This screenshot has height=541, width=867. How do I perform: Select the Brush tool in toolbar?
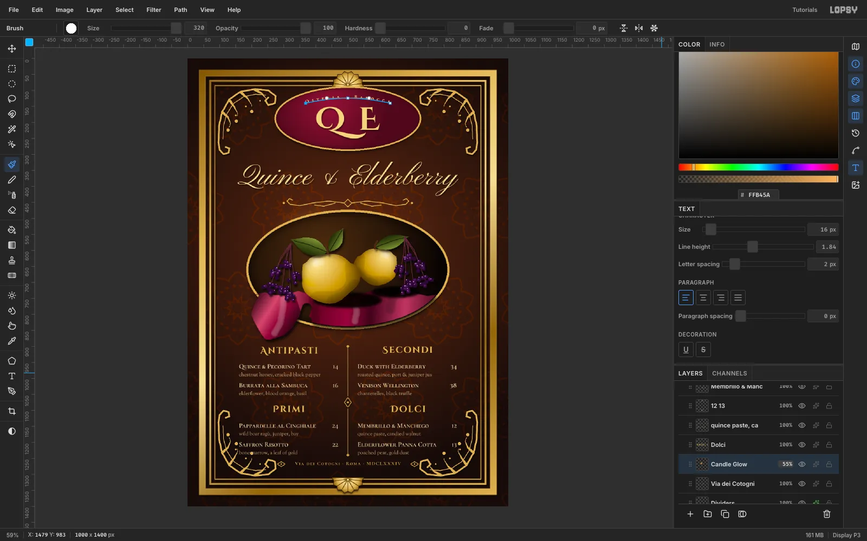pos(12,164)
